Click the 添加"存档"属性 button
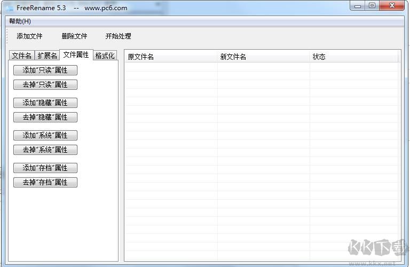 point(45,168)
